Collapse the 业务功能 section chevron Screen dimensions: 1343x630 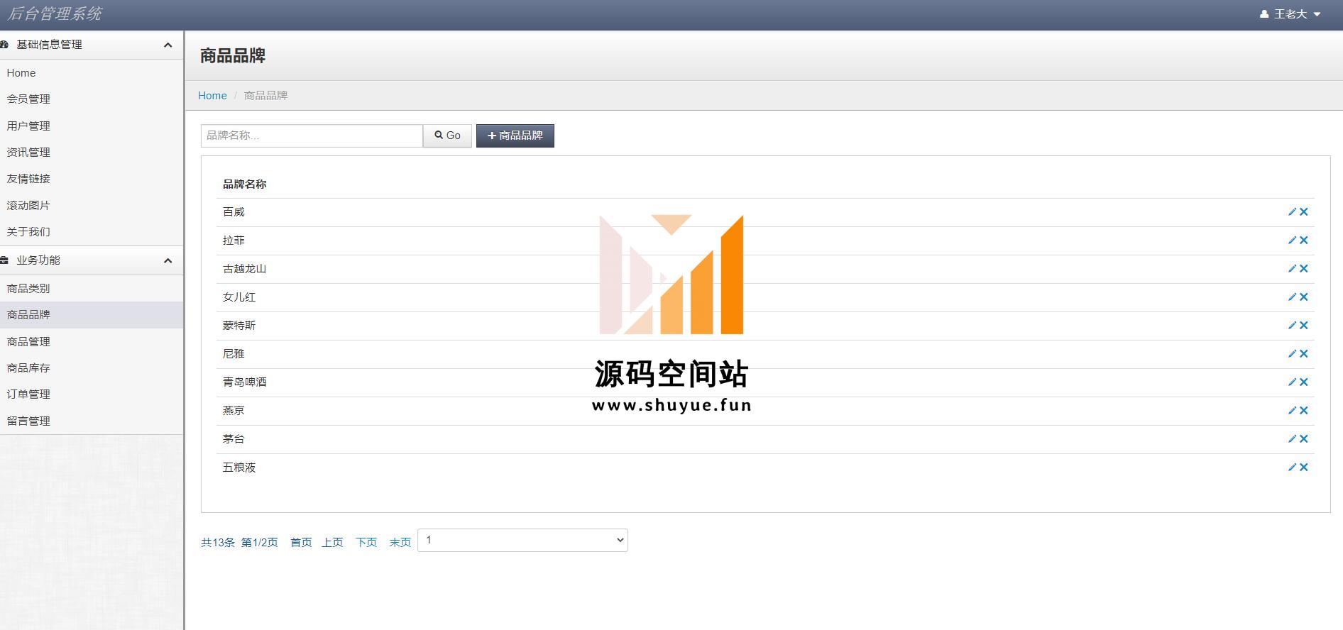(x=168, y=260)
